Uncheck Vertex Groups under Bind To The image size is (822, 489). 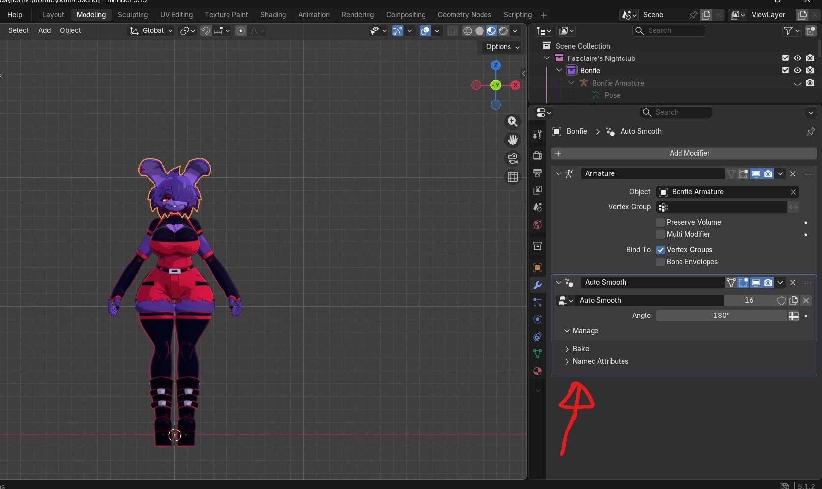click(660, 250)
